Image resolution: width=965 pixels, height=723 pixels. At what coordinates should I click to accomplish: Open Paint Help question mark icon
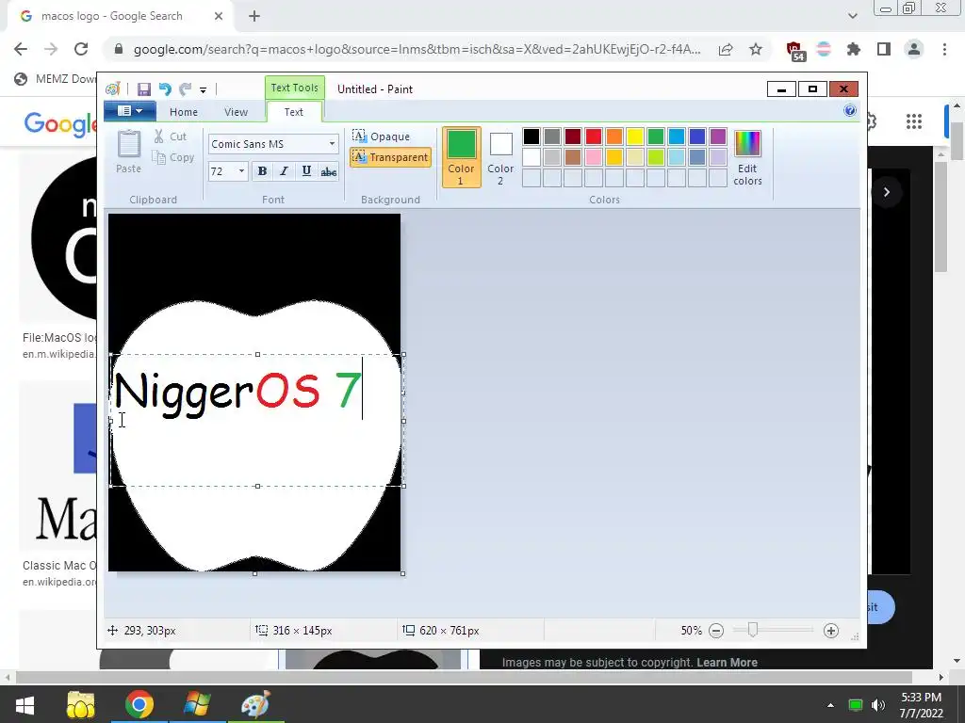click(850, 111)
